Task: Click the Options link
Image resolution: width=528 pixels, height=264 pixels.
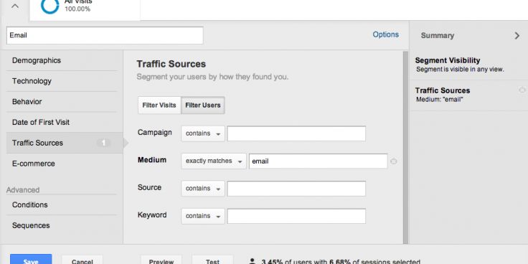Action: pyautogui.click(x=385, y=34)
